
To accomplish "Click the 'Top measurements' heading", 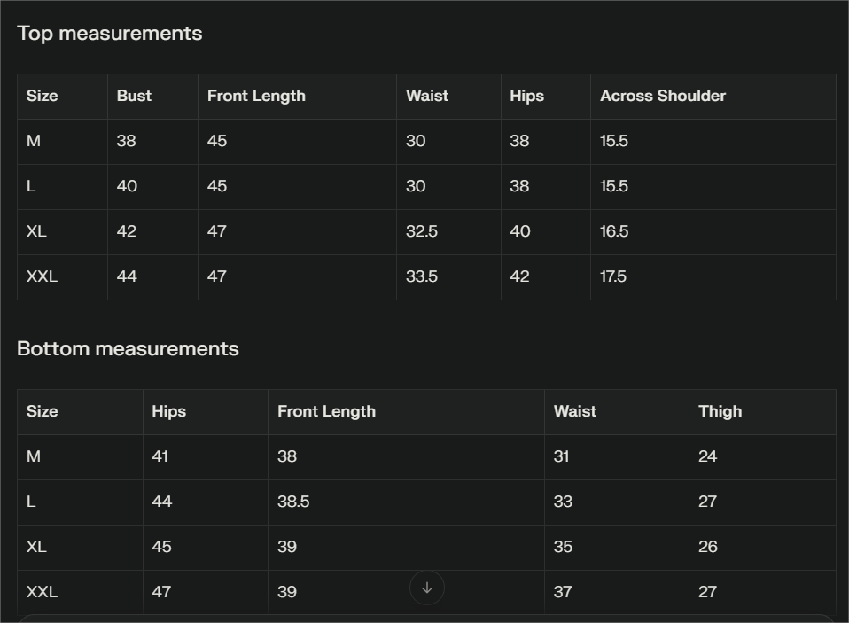I will (x=110, y=34).
